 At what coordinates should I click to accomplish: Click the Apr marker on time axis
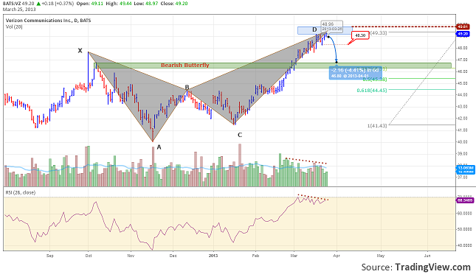[x=337, y=256]
